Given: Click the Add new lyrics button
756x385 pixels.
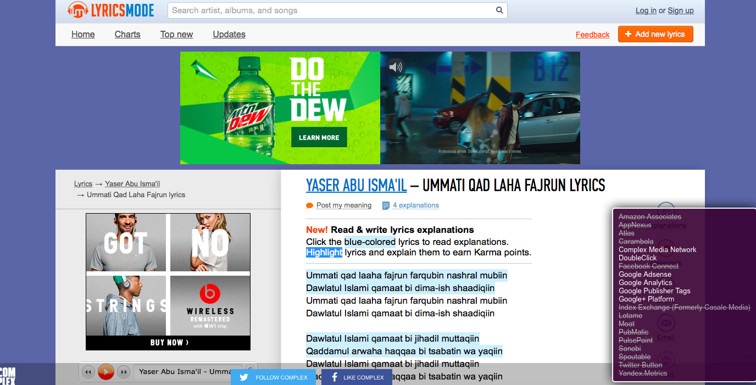Looking at the screenshot, I should click(x=655, y=34).
